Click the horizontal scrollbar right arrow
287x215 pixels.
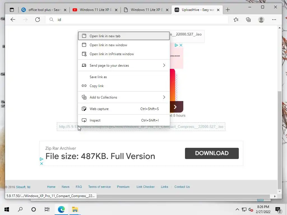[x=275, y=196]
